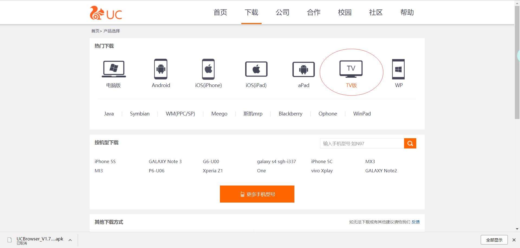Choose the Java platform link
Viewport: 520px width, 248px height.
[109, 114]
